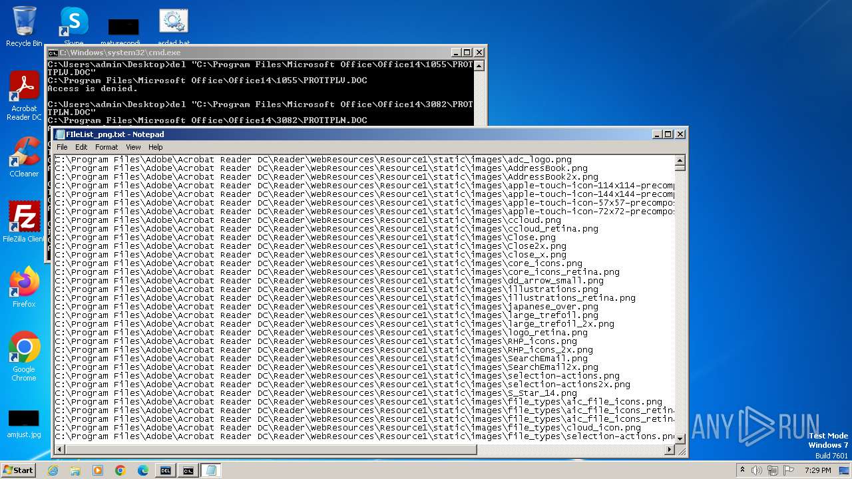Close the cmd.exe window
This screenshot has height=479, width=852.
click(479, 53)
